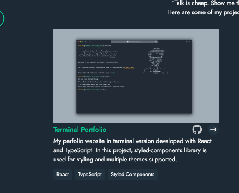
Task: Click the project description starting 'My perfolio website'
Action: (133, 150)
